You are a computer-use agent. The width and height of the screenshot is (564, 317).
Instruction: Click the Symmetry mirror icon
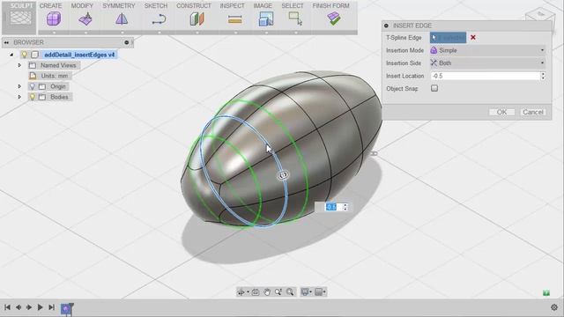coord(122,18)
